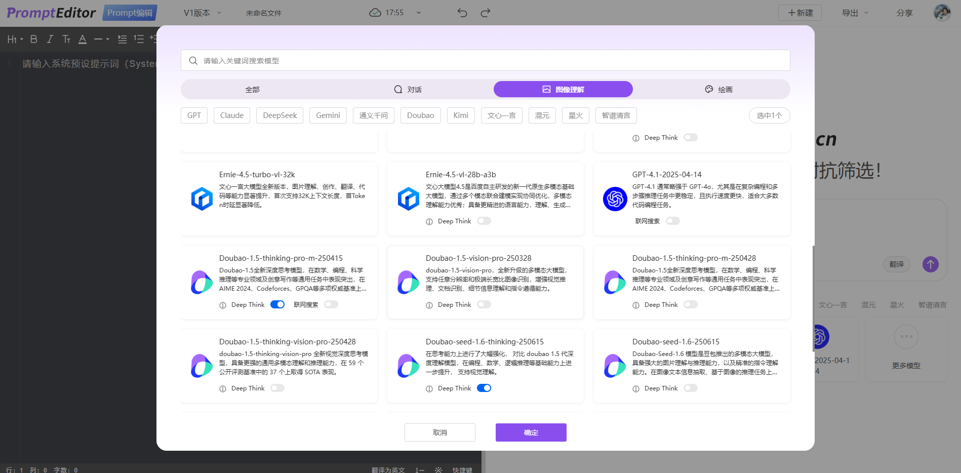Image resolution: width=961 pixels, height=473 pixels.
Task: Disable Deep Think on Doubao-1.5-thinking-pro-m-250415
Action: pos(277,304)
